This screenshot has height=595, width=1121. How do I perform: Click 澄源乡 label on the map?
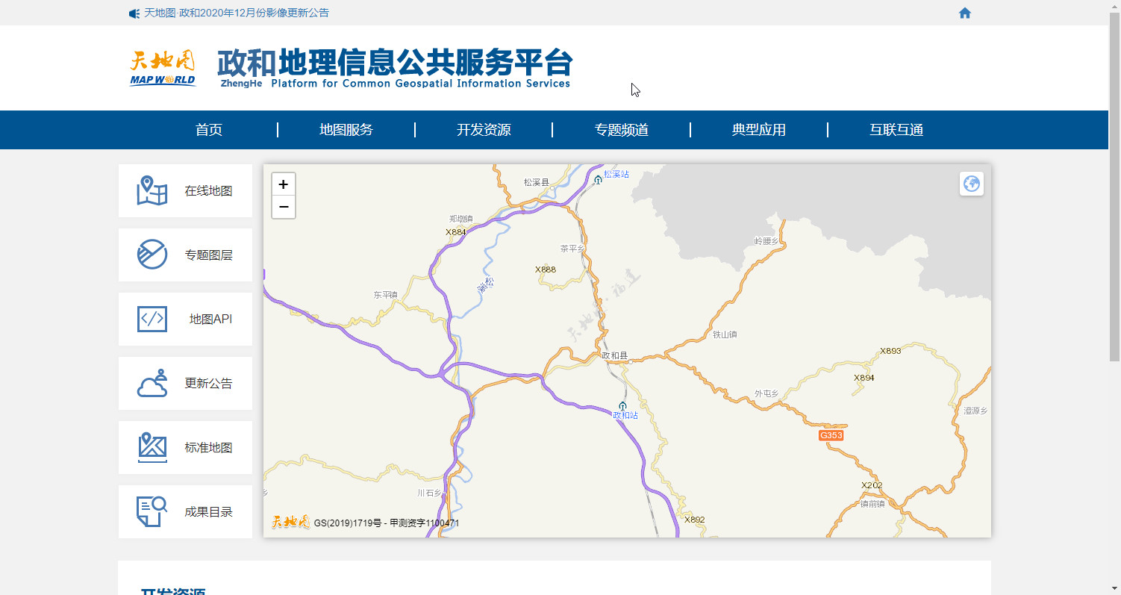tap(975, 411)
